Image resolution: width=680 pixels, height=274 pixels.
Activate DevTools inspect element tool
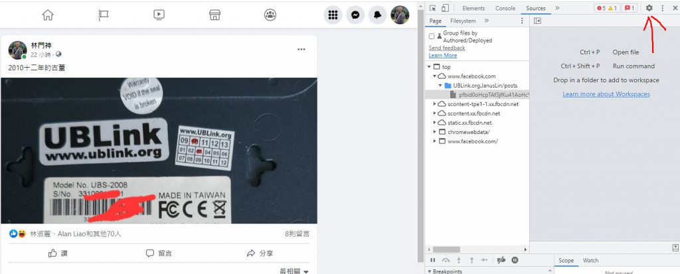432,8
